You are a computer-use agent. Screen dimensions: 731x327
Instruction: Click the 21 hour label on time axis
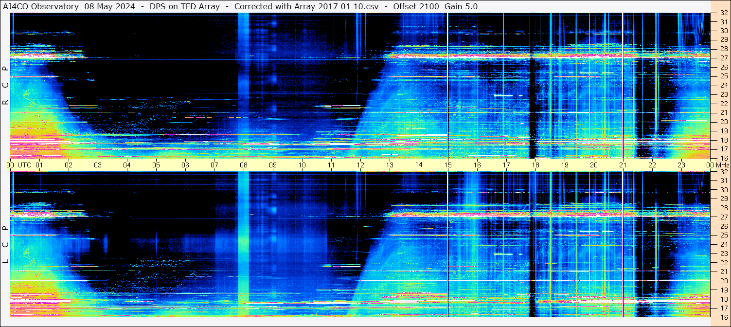pos(623,165)
